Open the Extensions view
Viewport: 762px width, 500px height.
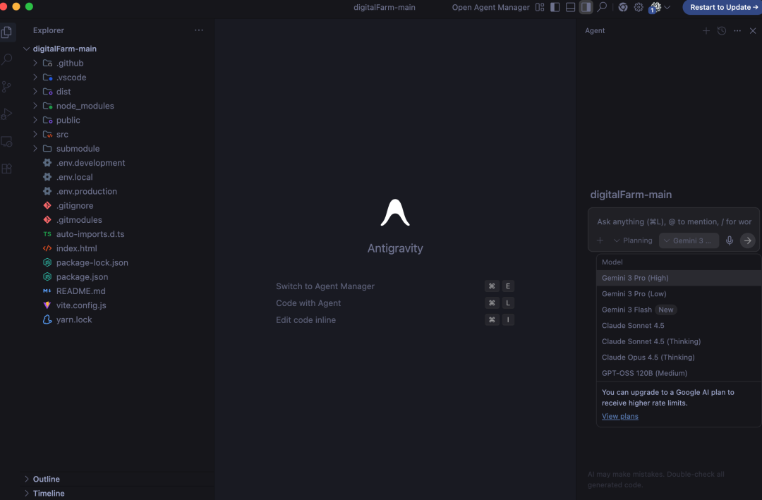7,169
